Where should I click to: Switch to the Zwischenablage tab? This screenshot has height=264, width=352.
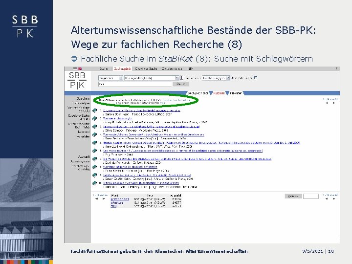(x=172, y=69)
